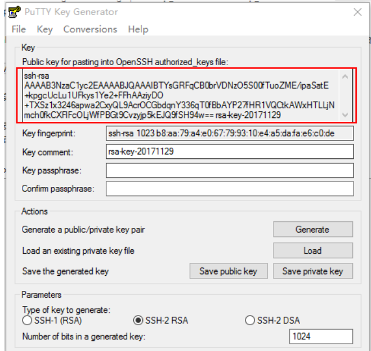Close the PuTTY Key Generator window

357,12
